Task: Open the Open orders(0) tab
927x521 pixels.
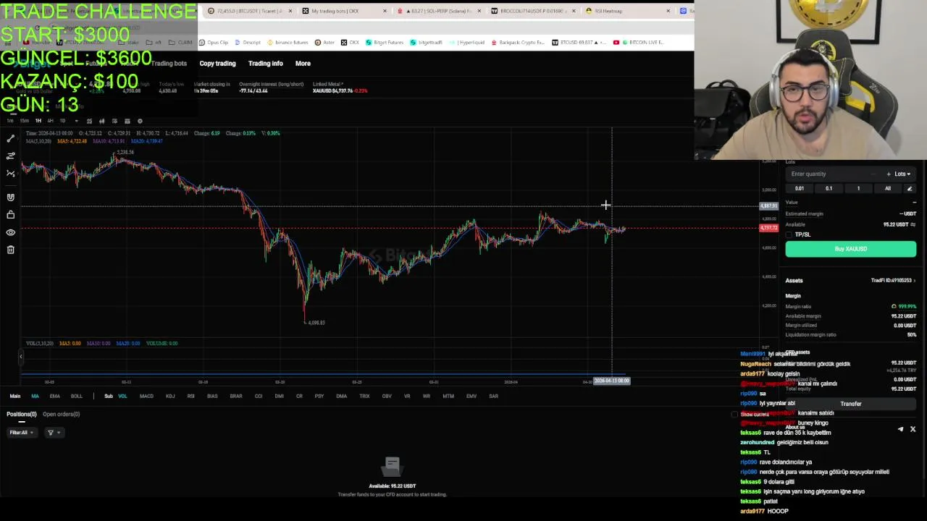Action: [61, 414]
